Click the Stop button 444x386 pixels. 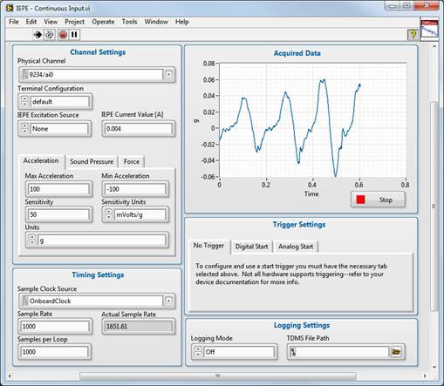378,200
